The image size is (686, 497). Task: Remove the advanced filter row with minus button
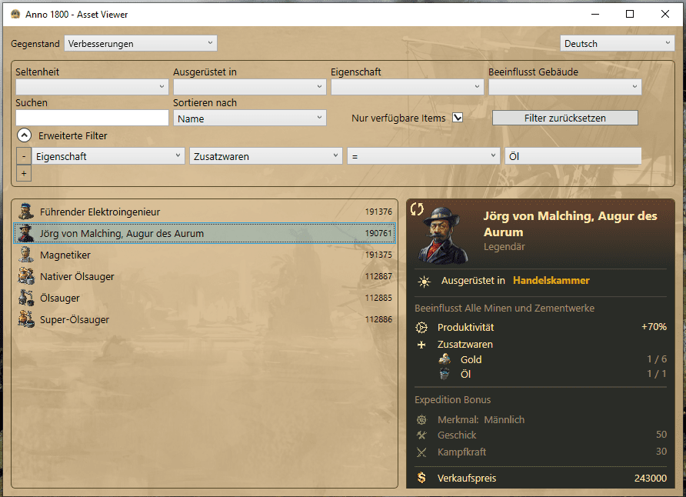(24, 156)
